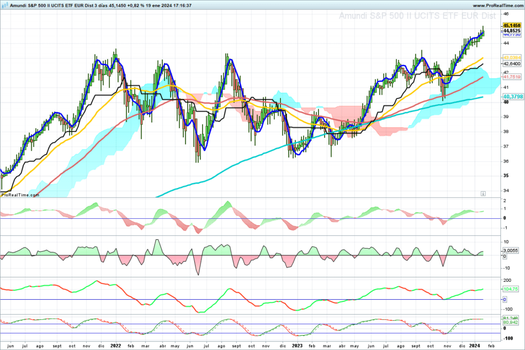The width and height of the screenshot is (525, 350).
Task: Click the 46 tick on price axis
Action: pyautogui.click(x=506, y=14)
